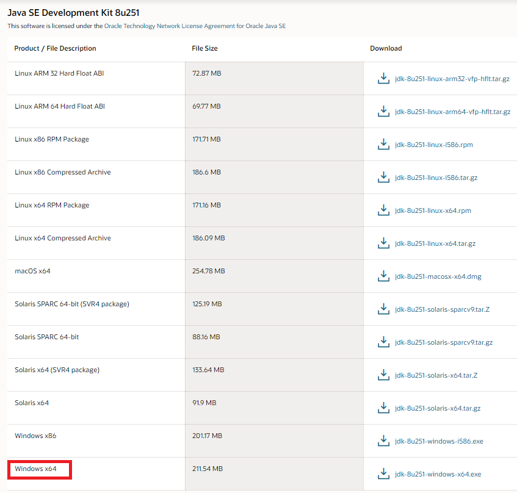The height and width of the screenshot is (493, 517).
Task: Click download icon for jdk-8u251-solaris-sparcv9.tar.Z
Action: pyautogui.click(x=383, y=309)
